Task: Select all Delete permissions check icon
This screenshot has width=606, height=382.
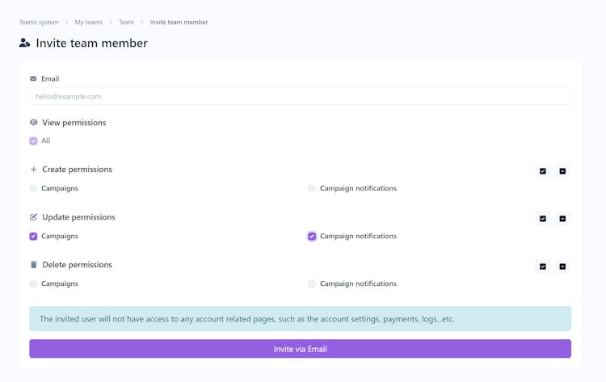Action: pyautogui.click(x=543, y=267)
